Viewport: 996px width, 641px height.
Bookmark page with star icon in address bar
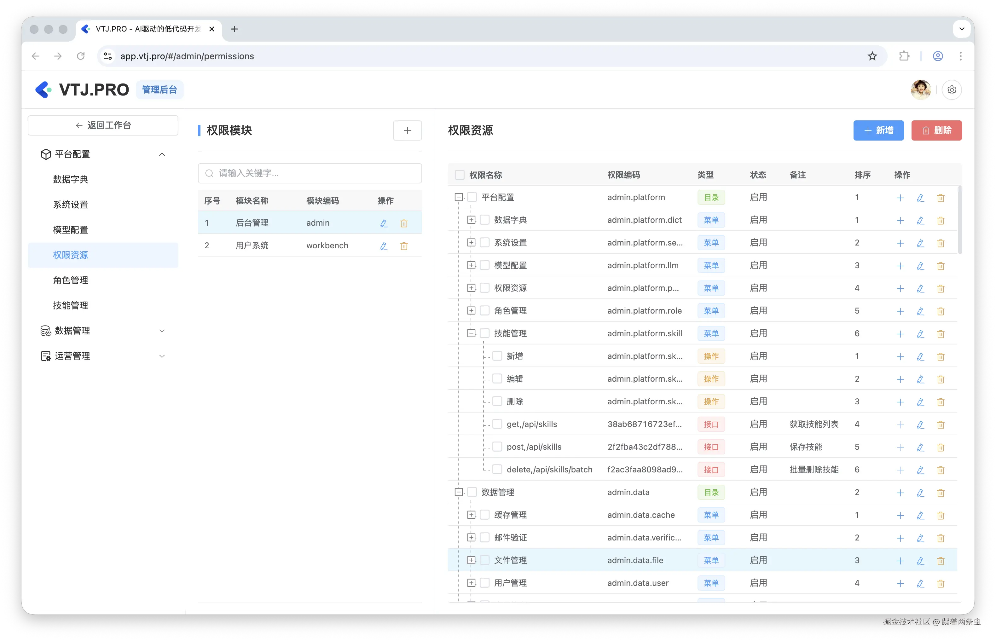(x=872, y=56)
